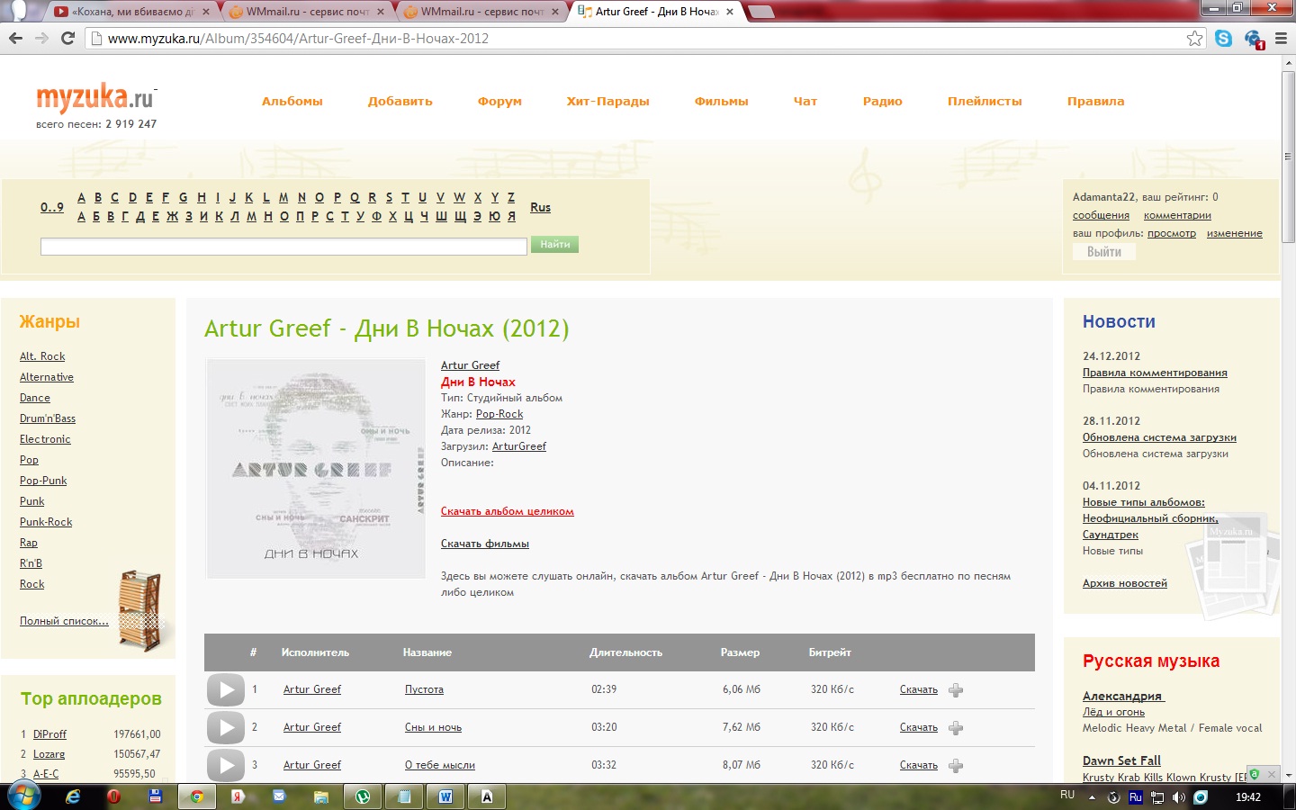The width and height of the screenshot is (1296, 810).
Task: Click the 0..9 index link
Action: (x=52, y=207)
